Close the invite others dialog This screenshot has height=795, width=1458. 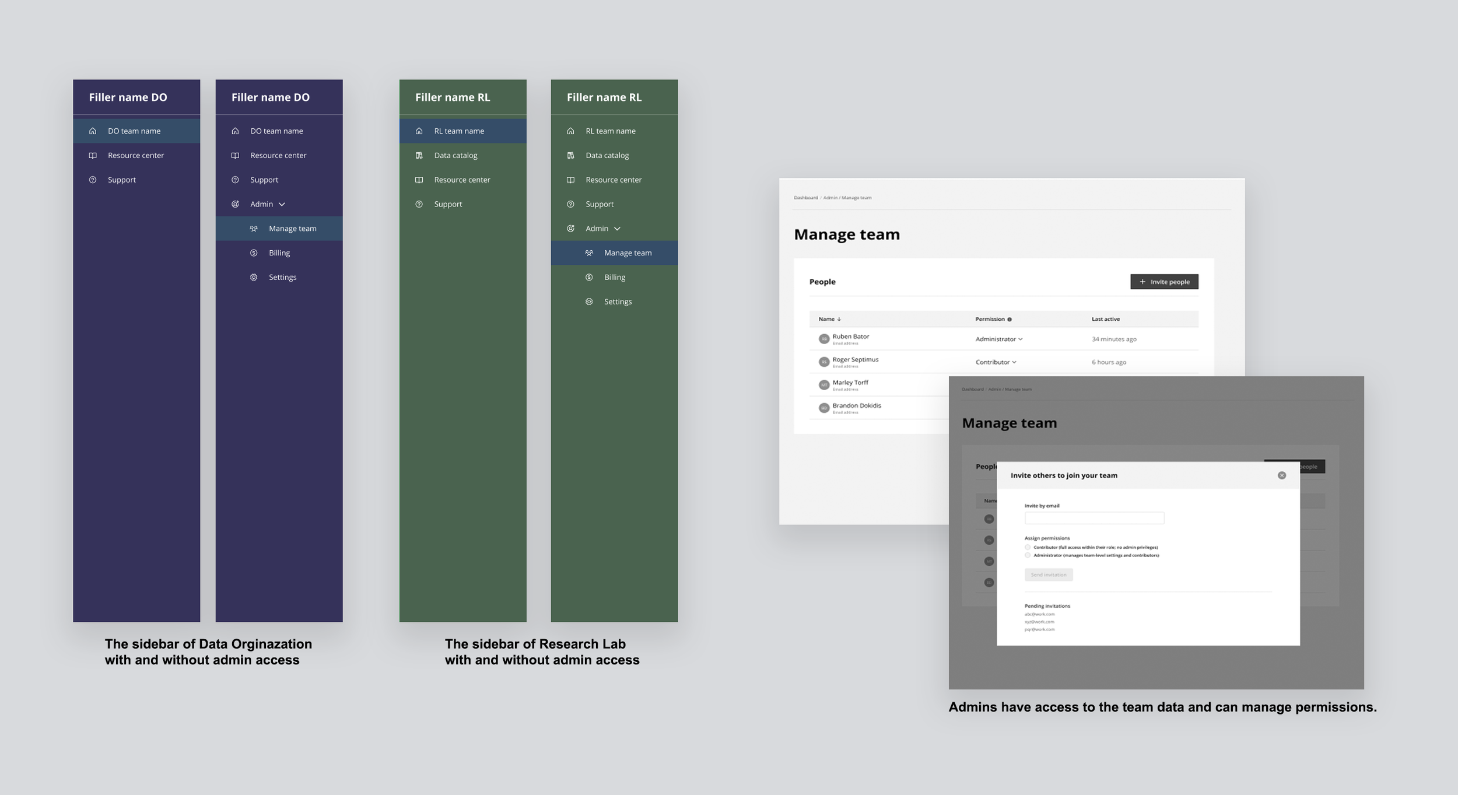pyautogui.click(x=1282, y=475)
